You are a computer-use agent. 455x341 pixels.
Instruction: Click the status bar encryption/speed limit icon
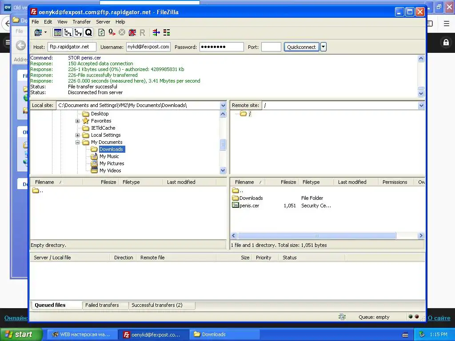[x=342, y=317]
